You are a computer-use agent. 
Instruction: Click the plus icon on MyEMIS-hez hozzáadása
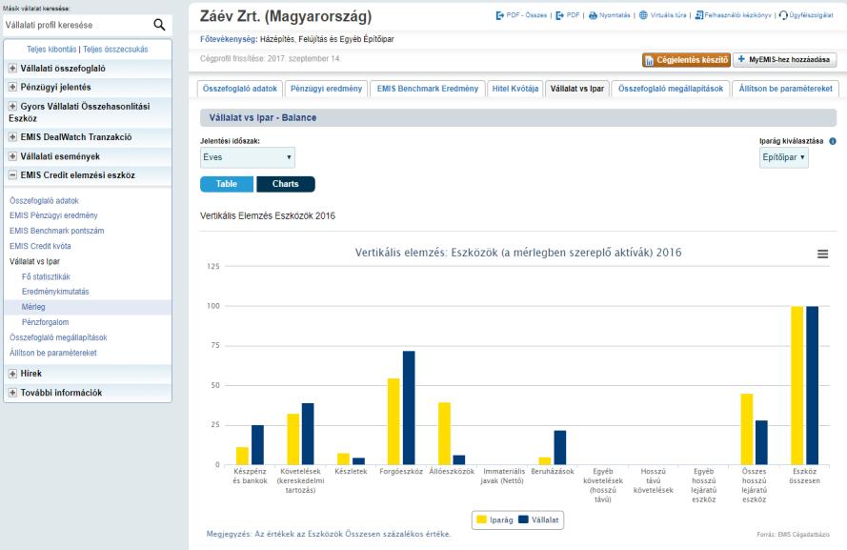pyautogui.click(x=741, y=59)
